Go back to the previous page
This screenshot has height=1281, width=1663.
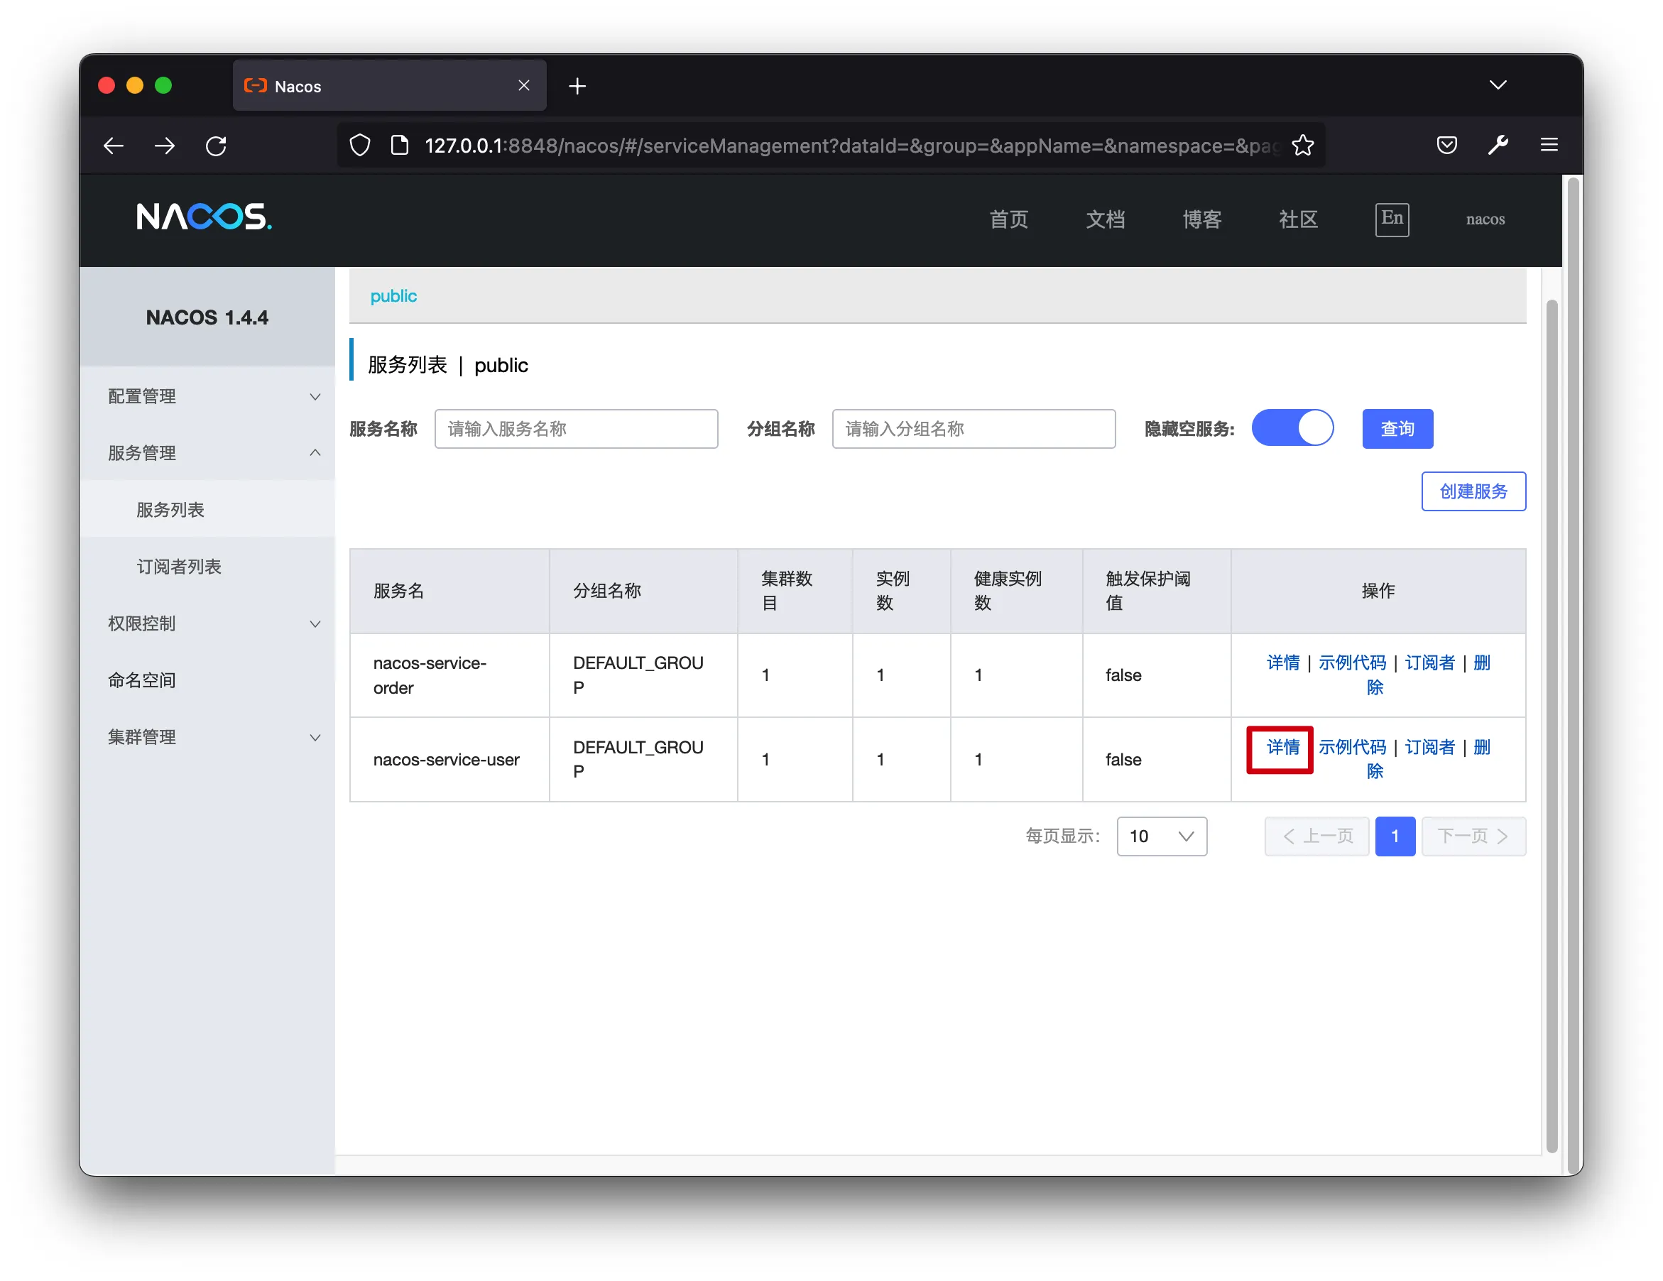(x=114, y=146)
